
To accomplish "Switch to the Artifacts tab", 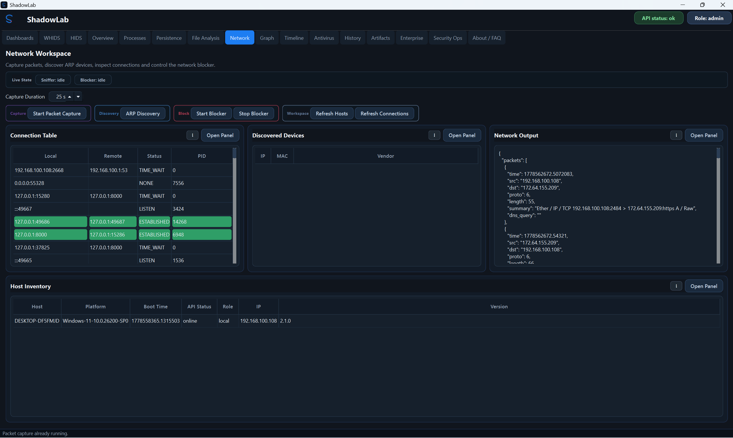I will pos(381,38).
